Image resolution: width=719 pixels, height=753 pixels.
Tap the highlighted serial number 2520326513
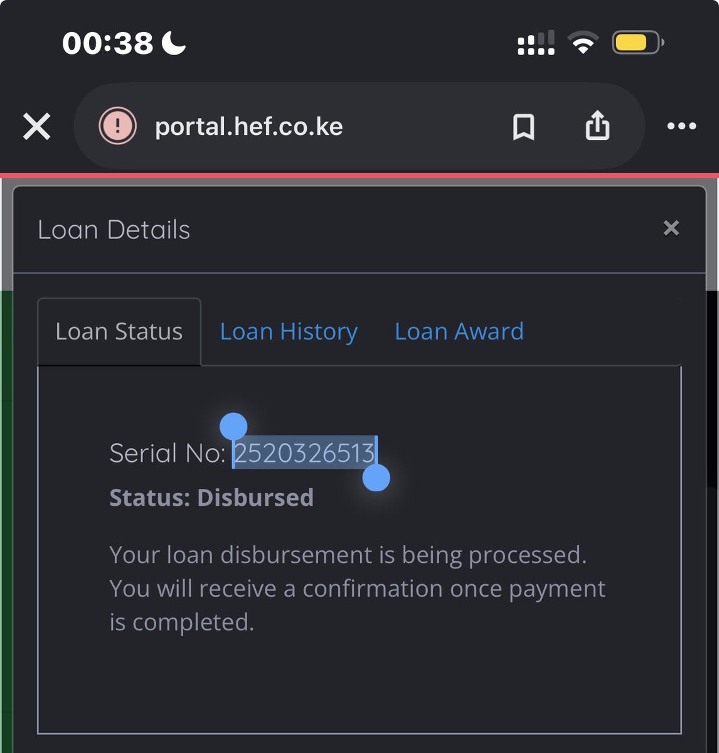point(305,452)
